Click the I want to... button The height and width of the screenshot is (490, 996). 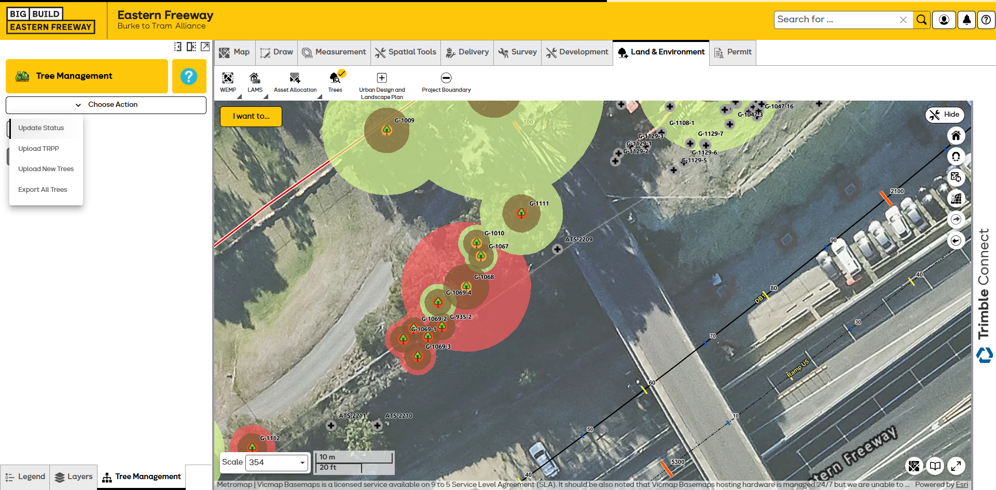tap(251, 117)
